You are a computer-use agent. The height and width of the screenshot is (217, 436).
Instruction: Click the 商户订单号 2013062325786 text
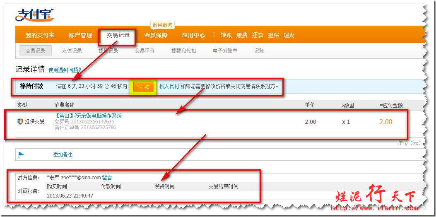pyautogui.click(x=85, y=128)
